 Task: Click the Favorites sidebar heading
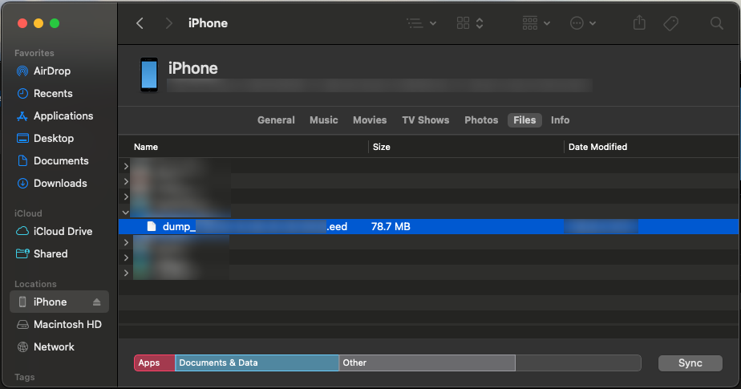click(34, 53)
